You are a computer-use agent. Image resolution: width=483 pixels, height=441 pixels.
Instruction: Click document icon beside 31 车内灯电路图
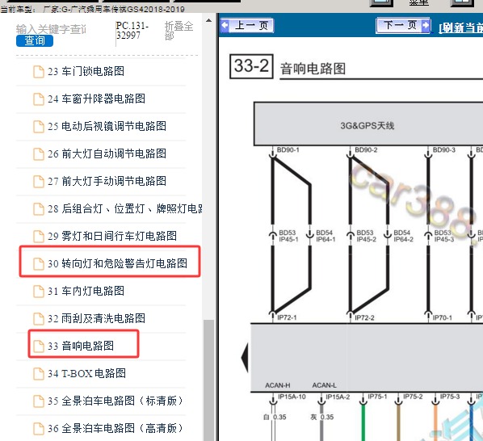point(39,292)
